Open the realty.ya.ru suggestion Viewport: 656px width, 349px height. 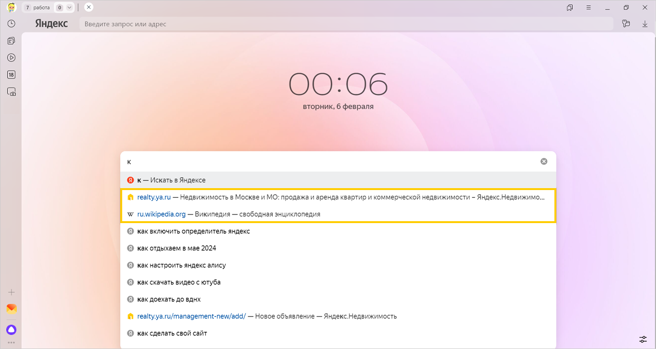[154, 197]
